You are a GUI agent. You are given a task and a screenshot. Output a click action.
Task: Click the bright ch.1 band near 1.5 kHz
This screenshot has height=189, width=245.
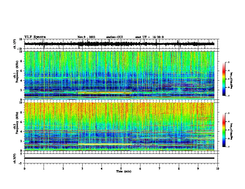pyautogui.click(x=104, y=93)
